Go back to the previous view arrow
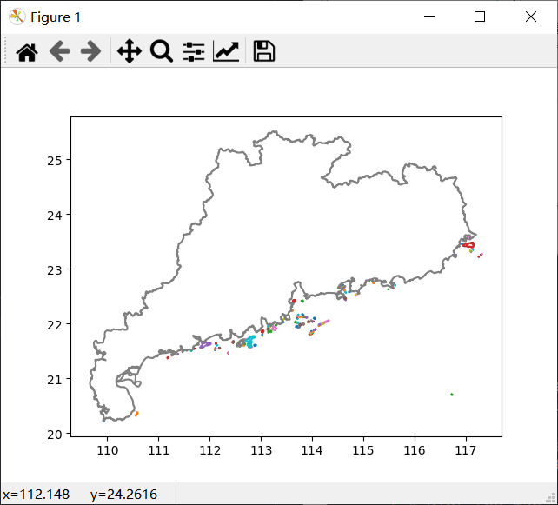 tap(59, 51)
